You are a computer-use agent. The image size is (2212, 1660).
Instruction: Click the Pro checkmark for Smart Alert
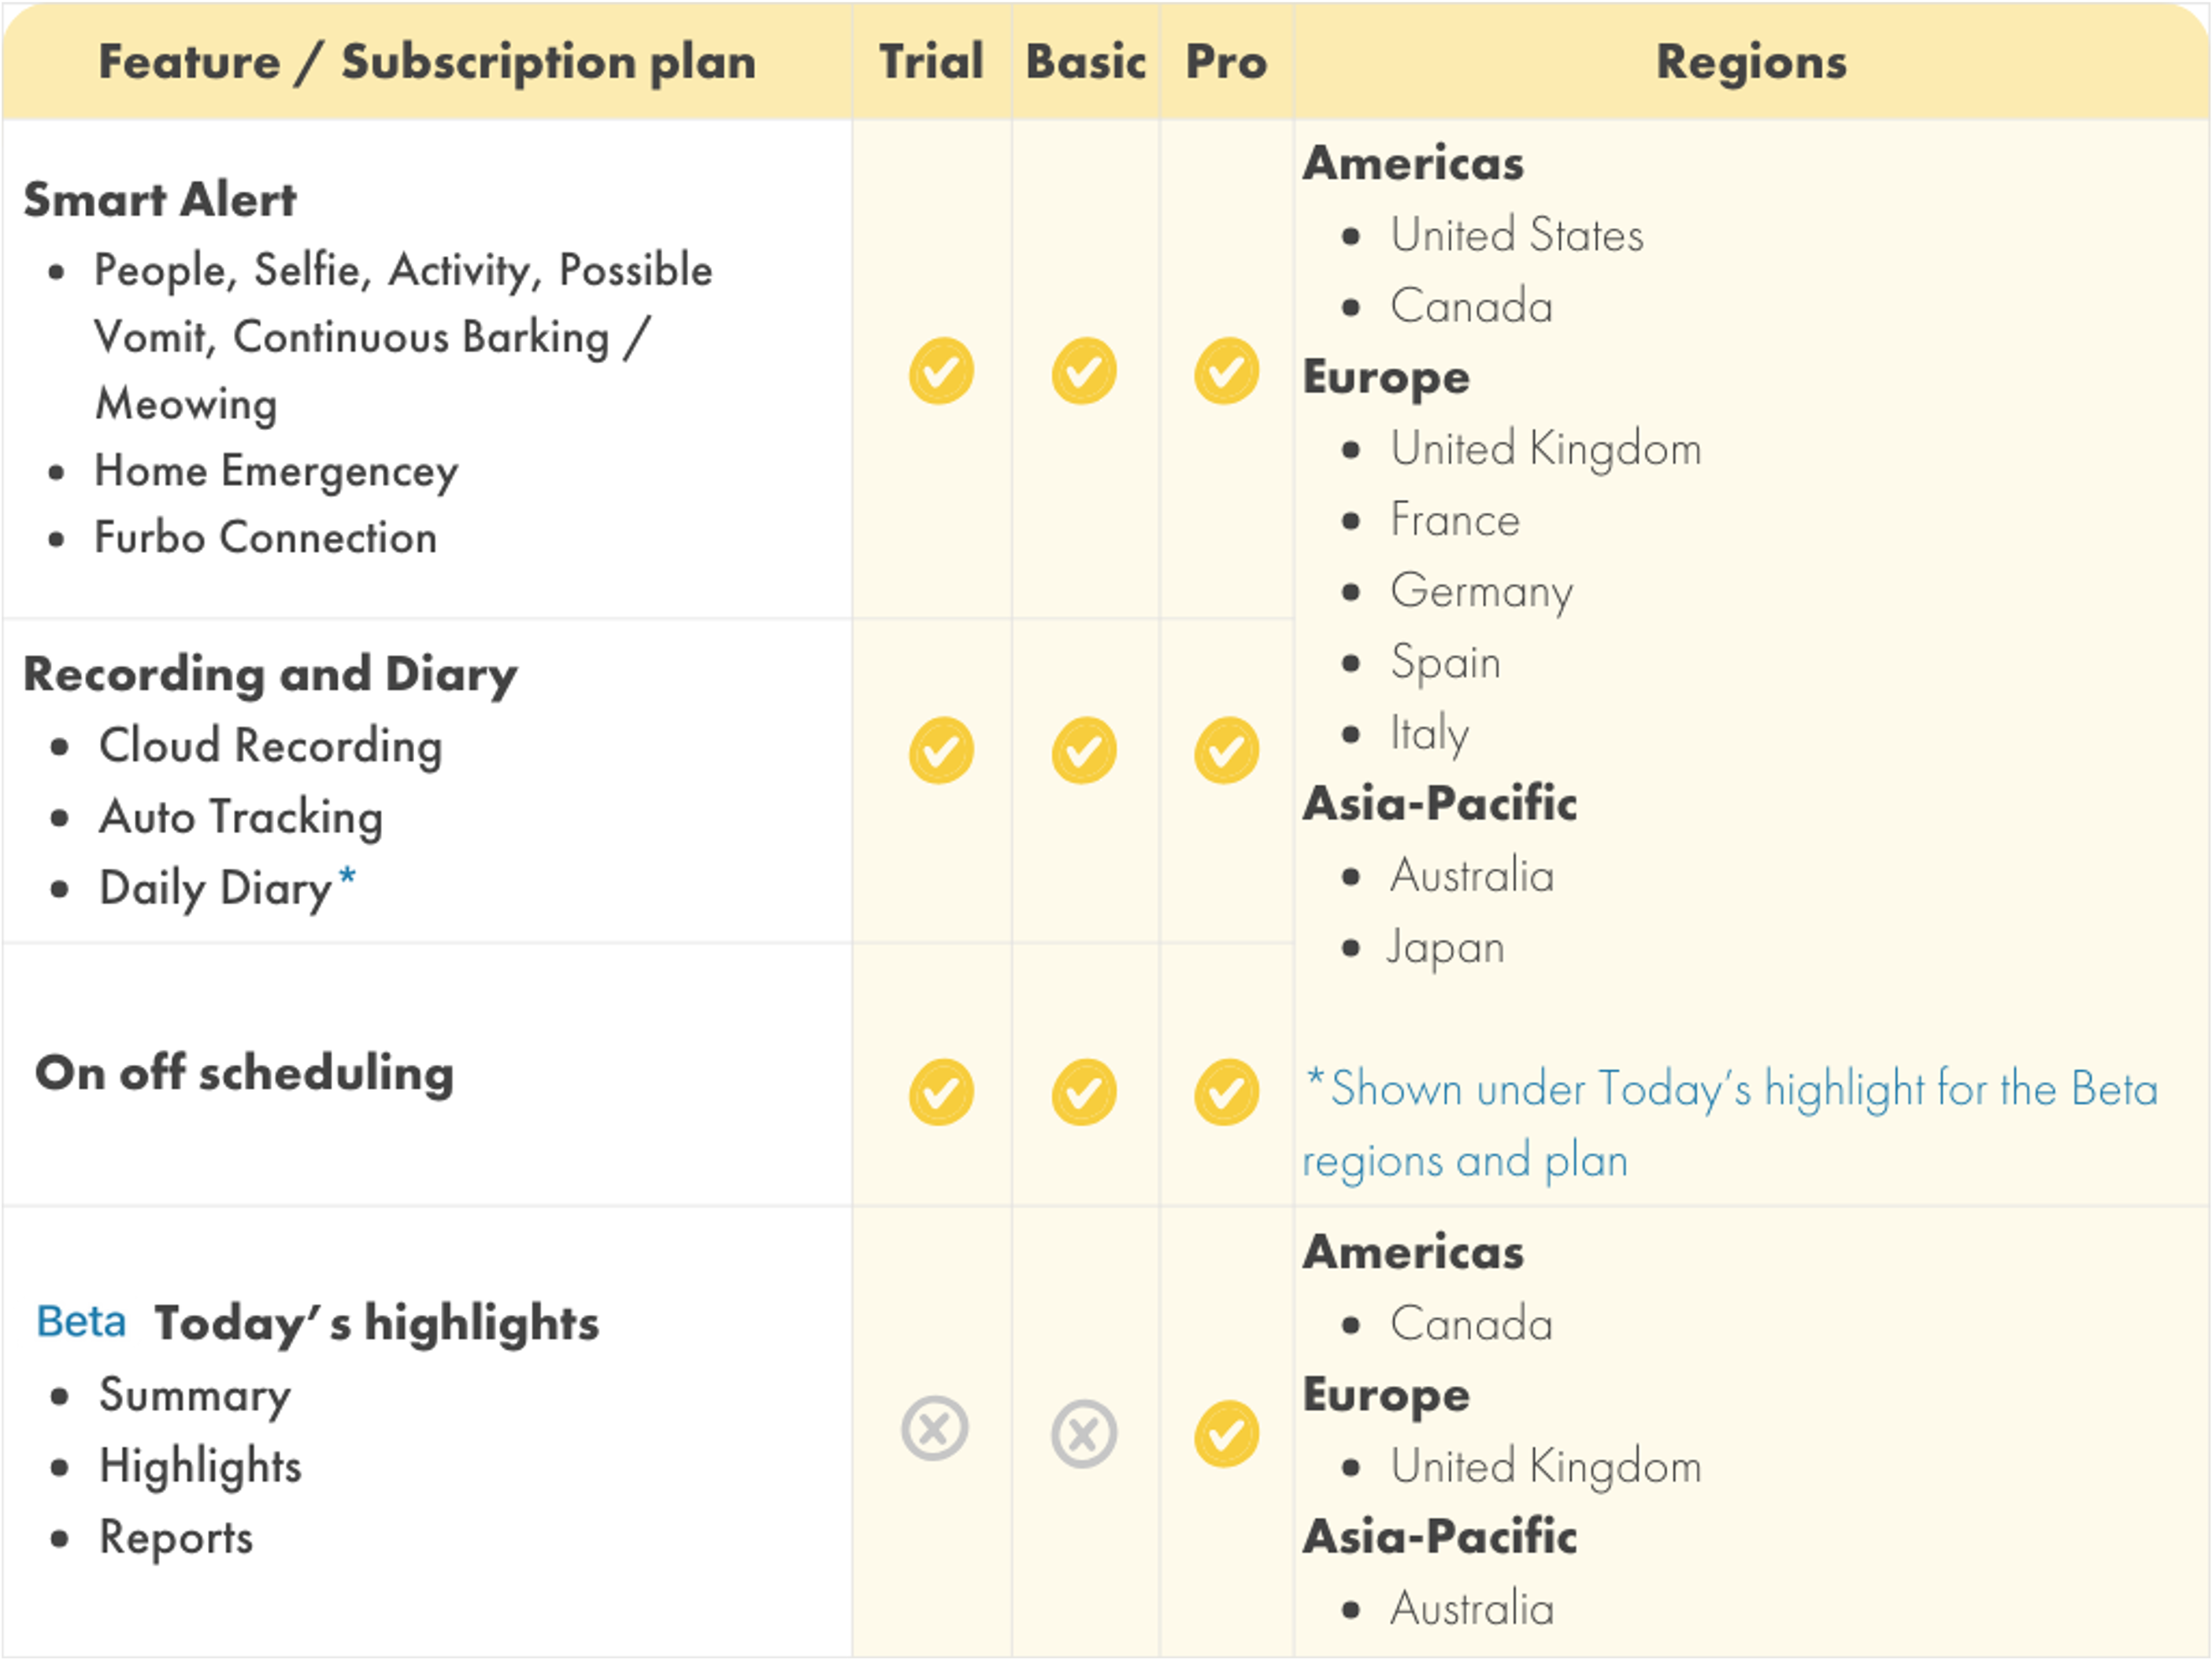pos(1227,371)
